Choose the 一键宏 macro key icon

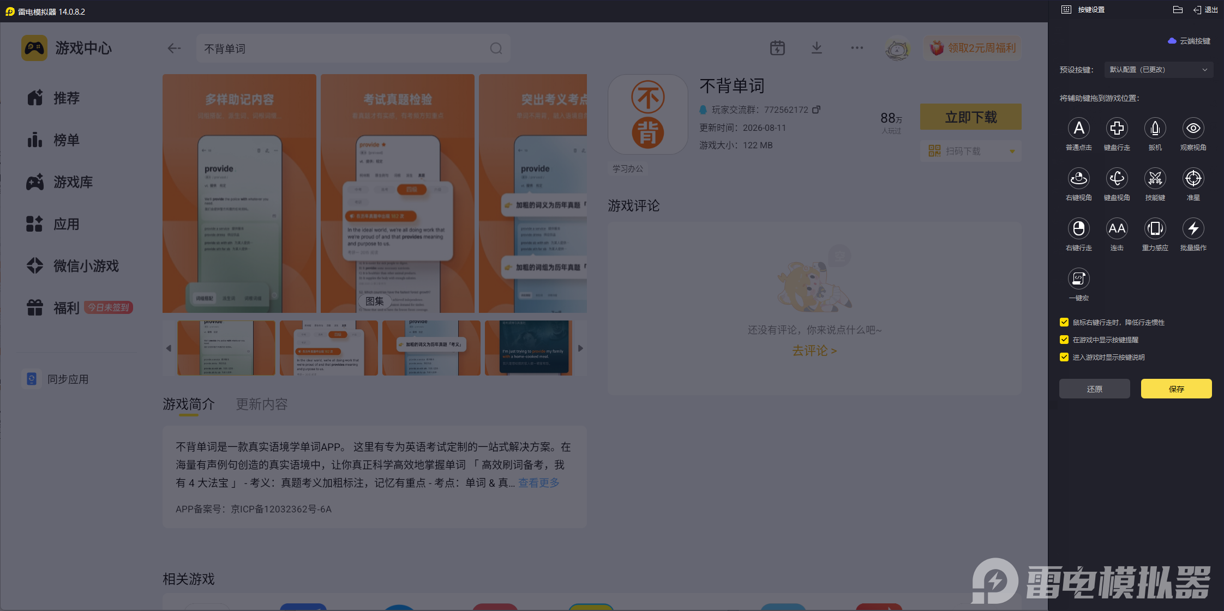tap(1078, 279)
